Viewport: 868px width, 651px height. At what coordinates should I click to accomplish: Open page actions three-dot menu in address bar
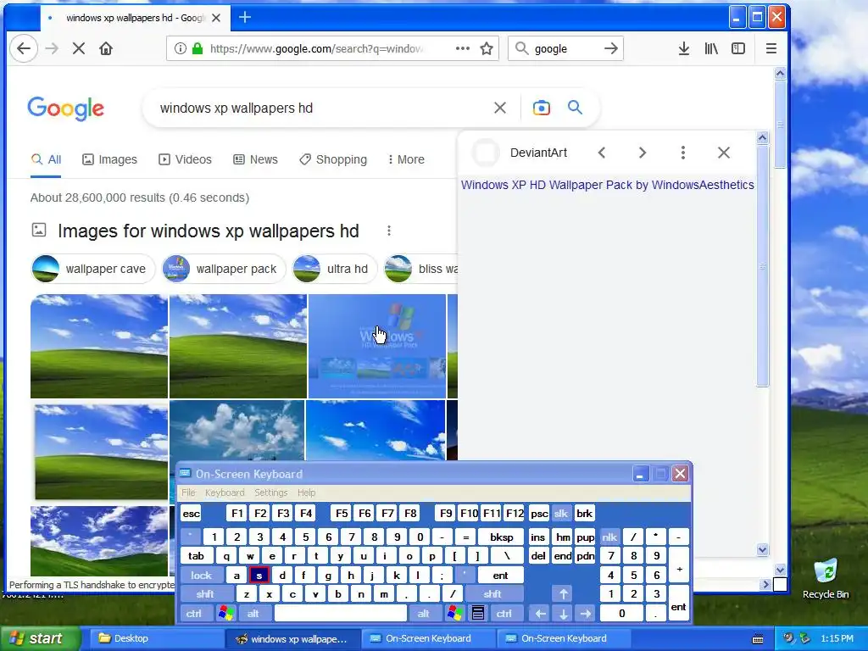[463, 48]
